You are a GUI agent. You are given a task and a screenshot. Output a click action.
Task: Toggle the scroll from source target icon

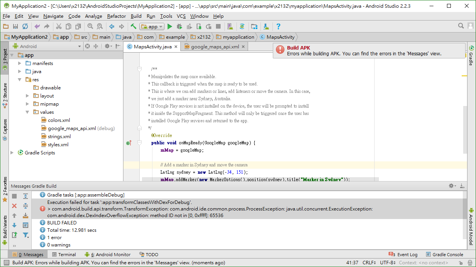point(87,46)
